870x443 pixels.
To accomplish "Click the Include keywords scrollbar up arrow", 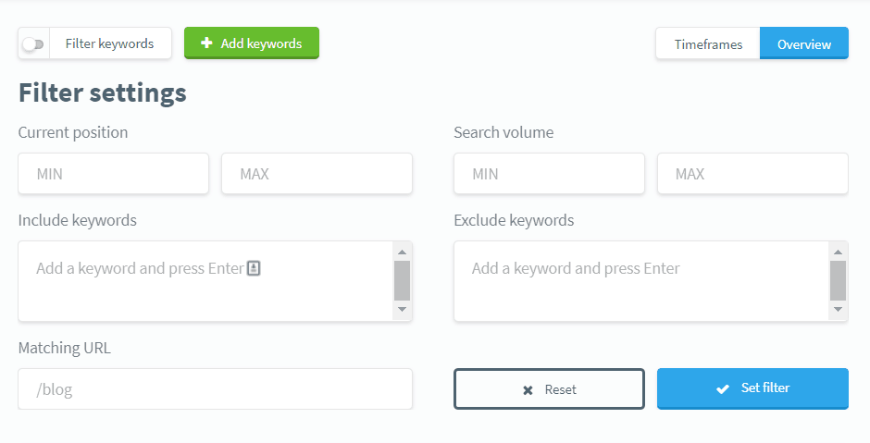I will tap(403, 252).
